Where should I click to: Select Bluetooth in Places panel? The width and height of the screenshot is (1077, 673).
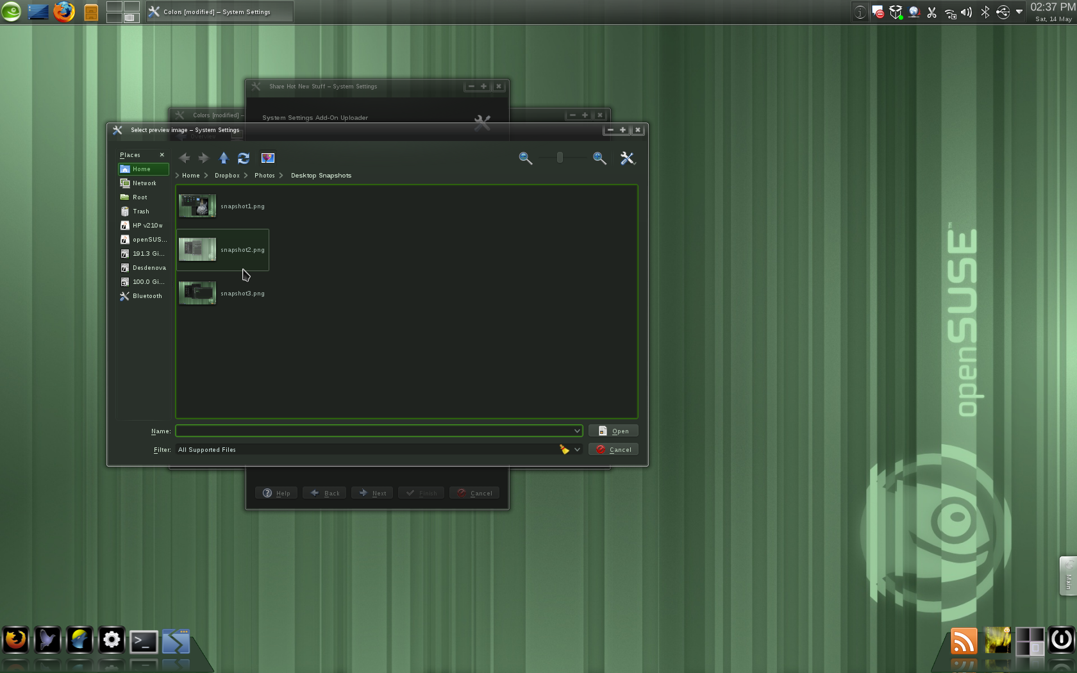144,296
